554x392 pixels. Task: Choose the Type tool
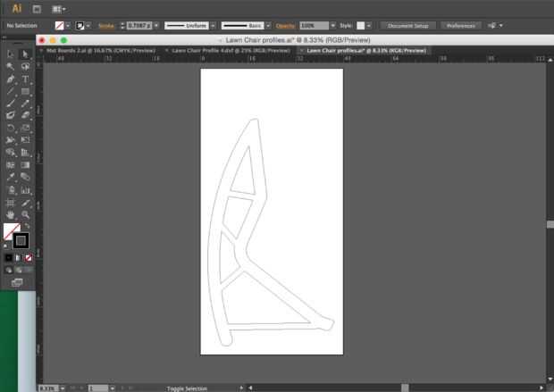[x=25, y=79]
